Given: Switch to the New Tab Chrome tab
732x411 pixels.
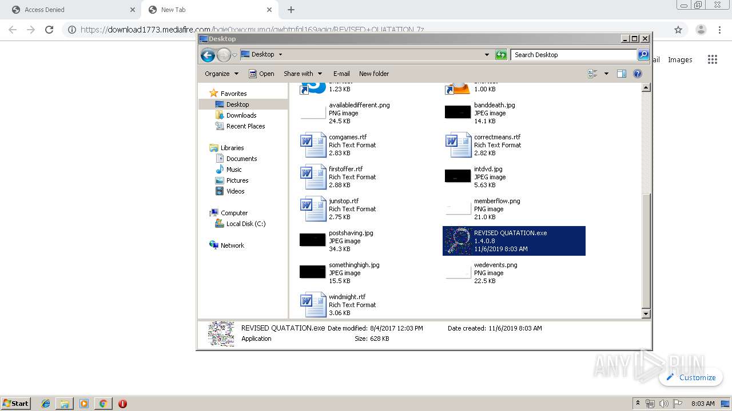Looking at the screenshot, I should (209, 10).
